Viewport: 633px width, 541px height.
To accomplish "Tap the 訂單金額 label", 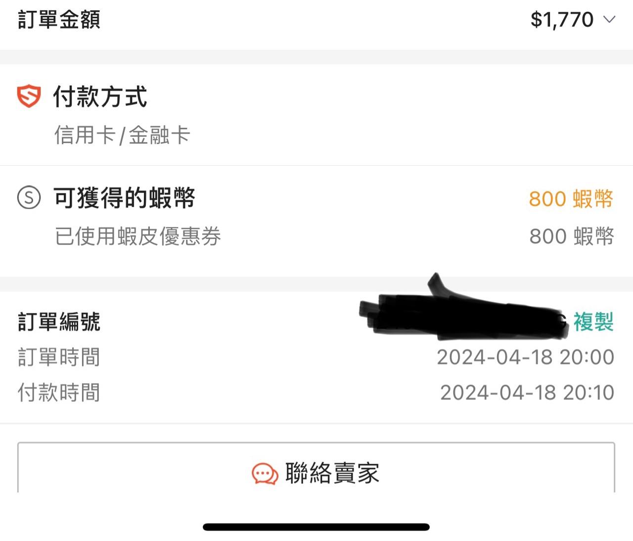I will (x=59, y=20).
